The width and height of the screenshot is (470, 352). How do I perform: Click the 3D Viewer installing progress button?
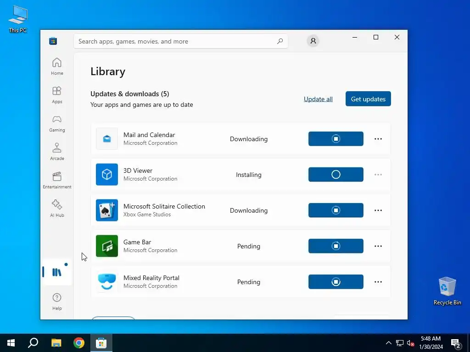336,175
